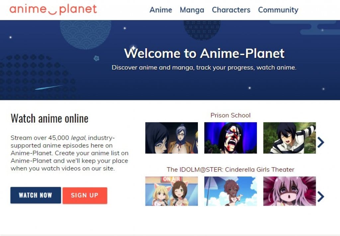Open IDOLM@STER thumbnail with ON AIR sign
This screenshot has width=340, height=236.
(172, 191)
